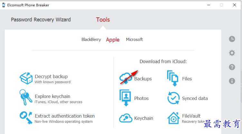Open the history clock icon in sidebar
Image resolution: width=243 pixels, height=134 pixels.
coord(232,39)
